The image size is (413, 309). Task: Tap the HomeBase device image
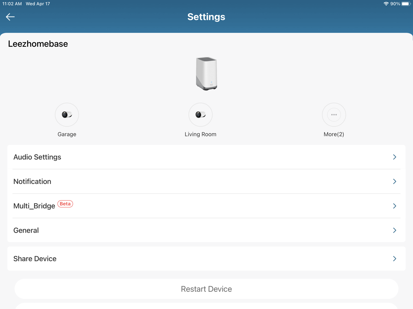pos(206,74)
